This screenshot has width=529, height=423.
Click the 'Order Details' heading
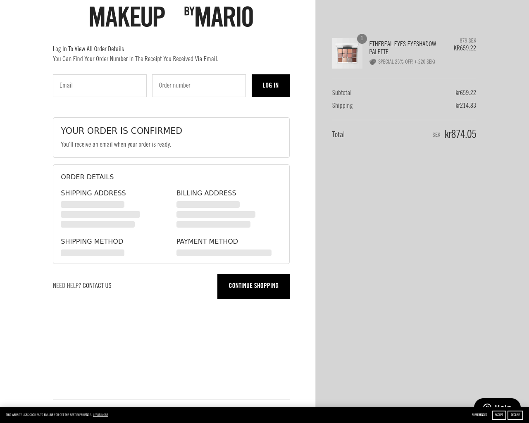tap(87, 177)
